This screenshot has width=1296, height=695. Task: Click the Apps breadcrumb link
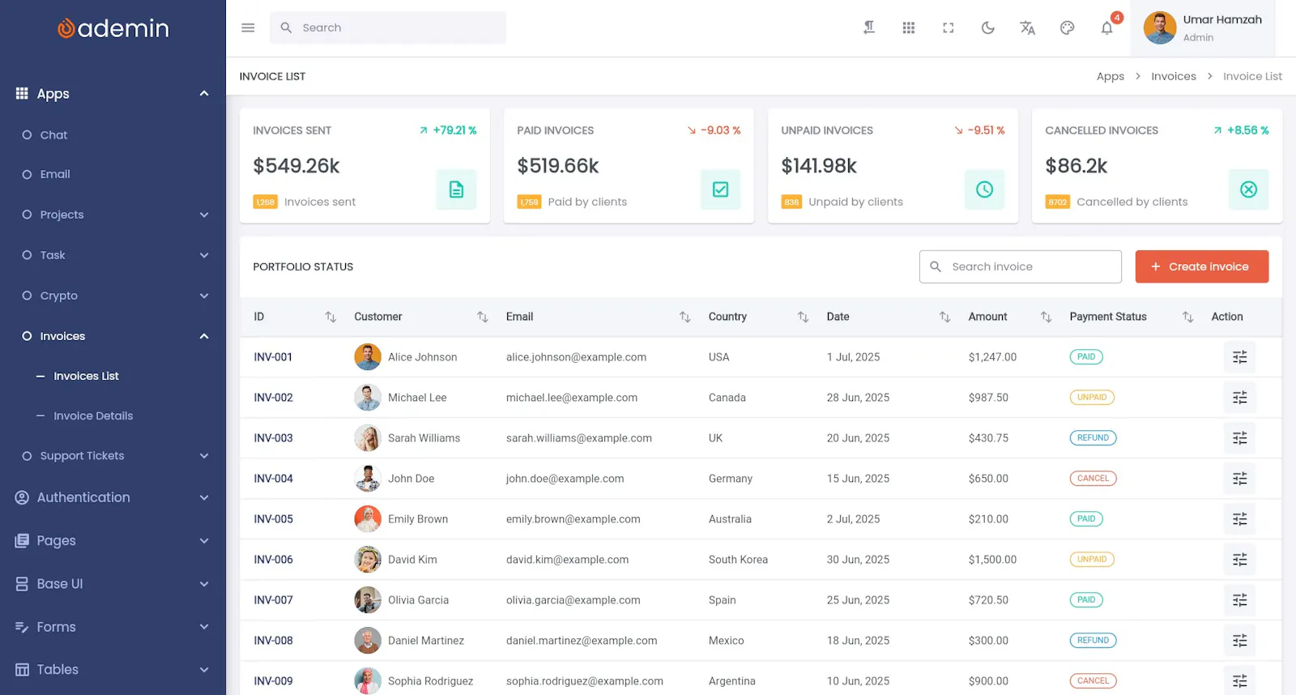click(1111, 76)
